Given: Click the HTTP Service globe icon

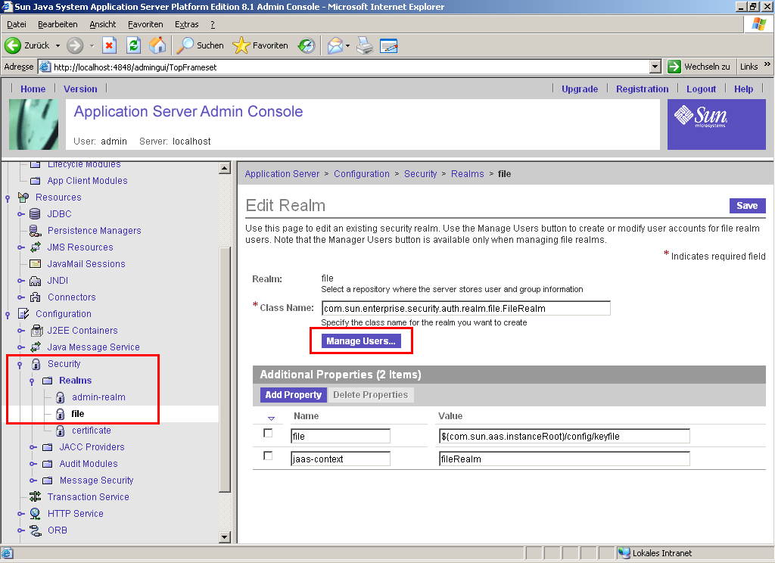Looking at the screenshot, I should pos(35,514).
